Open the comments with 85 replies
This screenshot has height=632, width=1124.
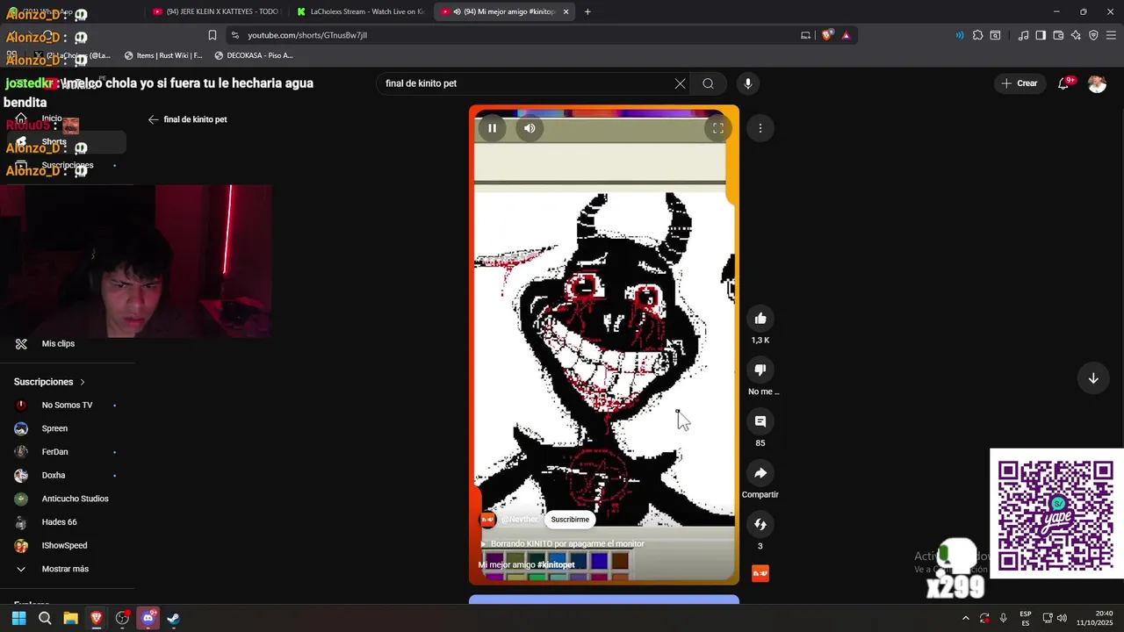pos(760,421)
